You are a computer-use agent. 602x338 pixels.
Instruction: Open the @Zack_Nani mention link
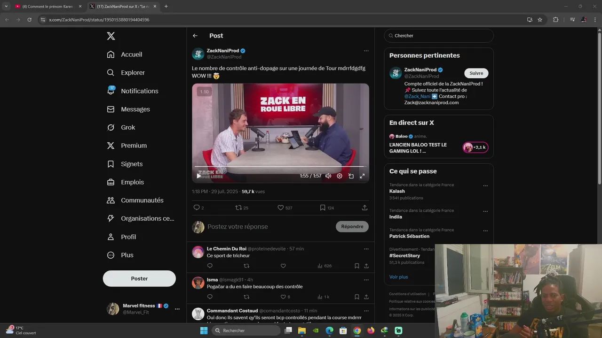click(x=417, y=96)
